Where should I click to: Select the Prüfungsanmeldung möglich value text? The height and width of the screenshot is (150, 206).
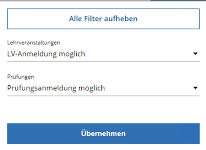pyautogui.click(x=56, y=88)
